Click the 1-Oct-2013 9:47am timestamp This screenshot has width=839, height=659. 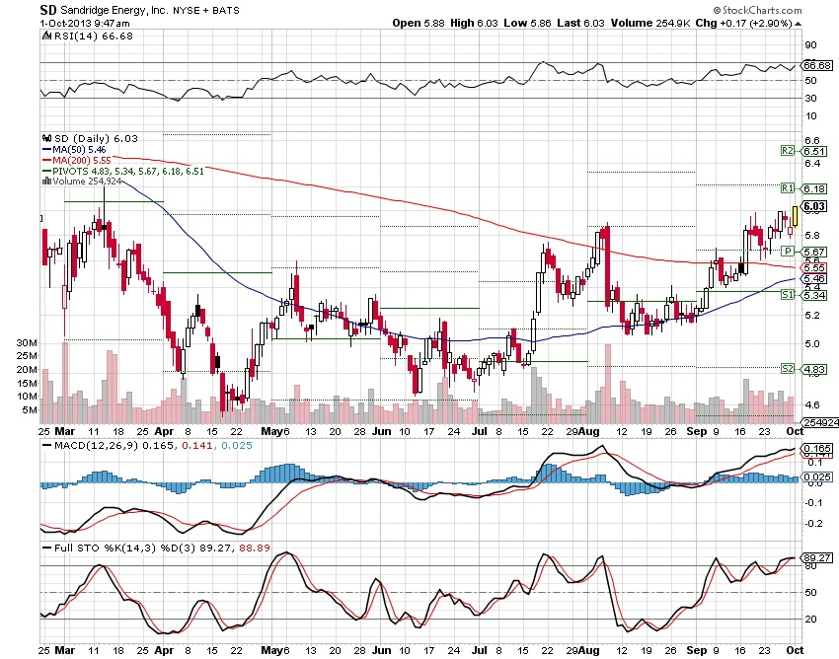[x=85, y=23]
